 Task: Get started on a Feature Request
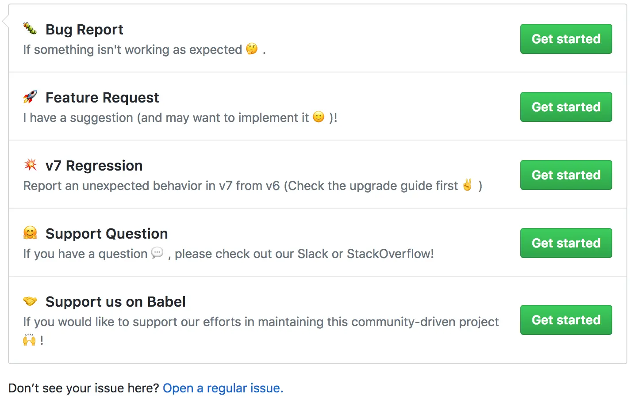click(566, 107)
